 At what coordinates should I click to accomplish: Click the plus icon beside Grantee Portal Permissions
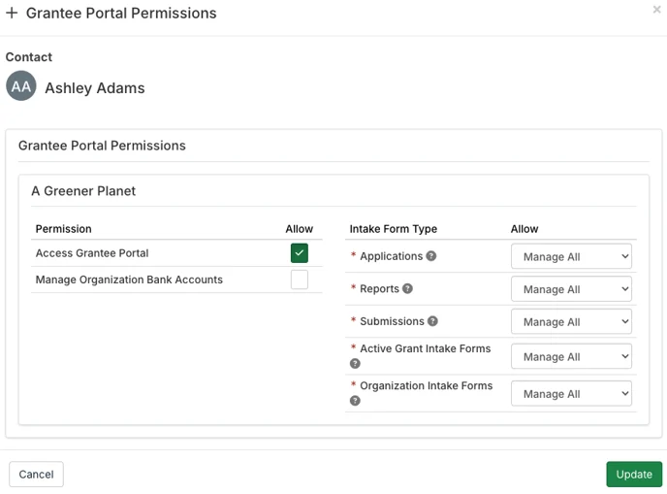(x=12, y=13)
